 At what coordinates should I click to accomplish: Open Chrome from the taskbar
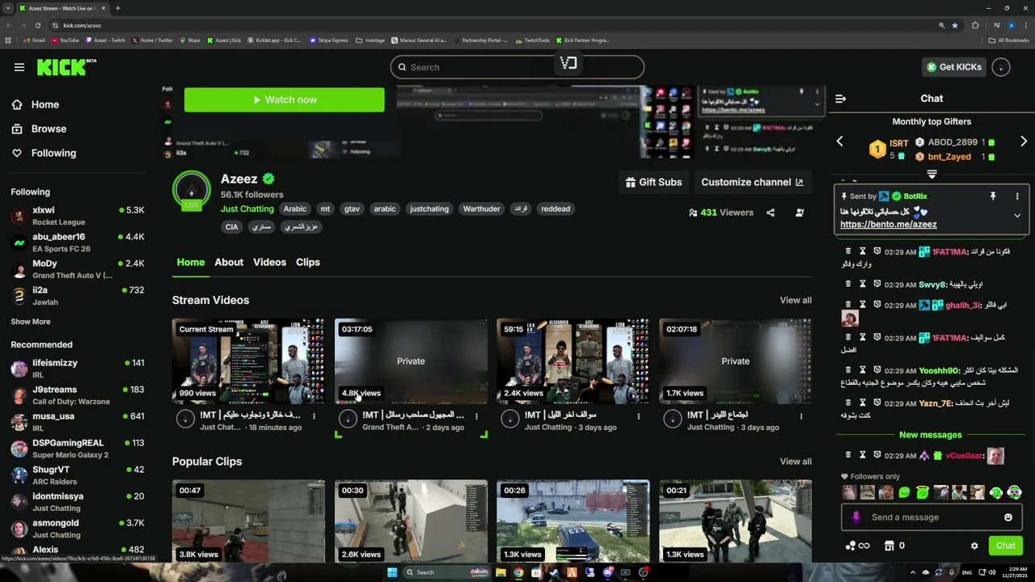coord(518,572)
